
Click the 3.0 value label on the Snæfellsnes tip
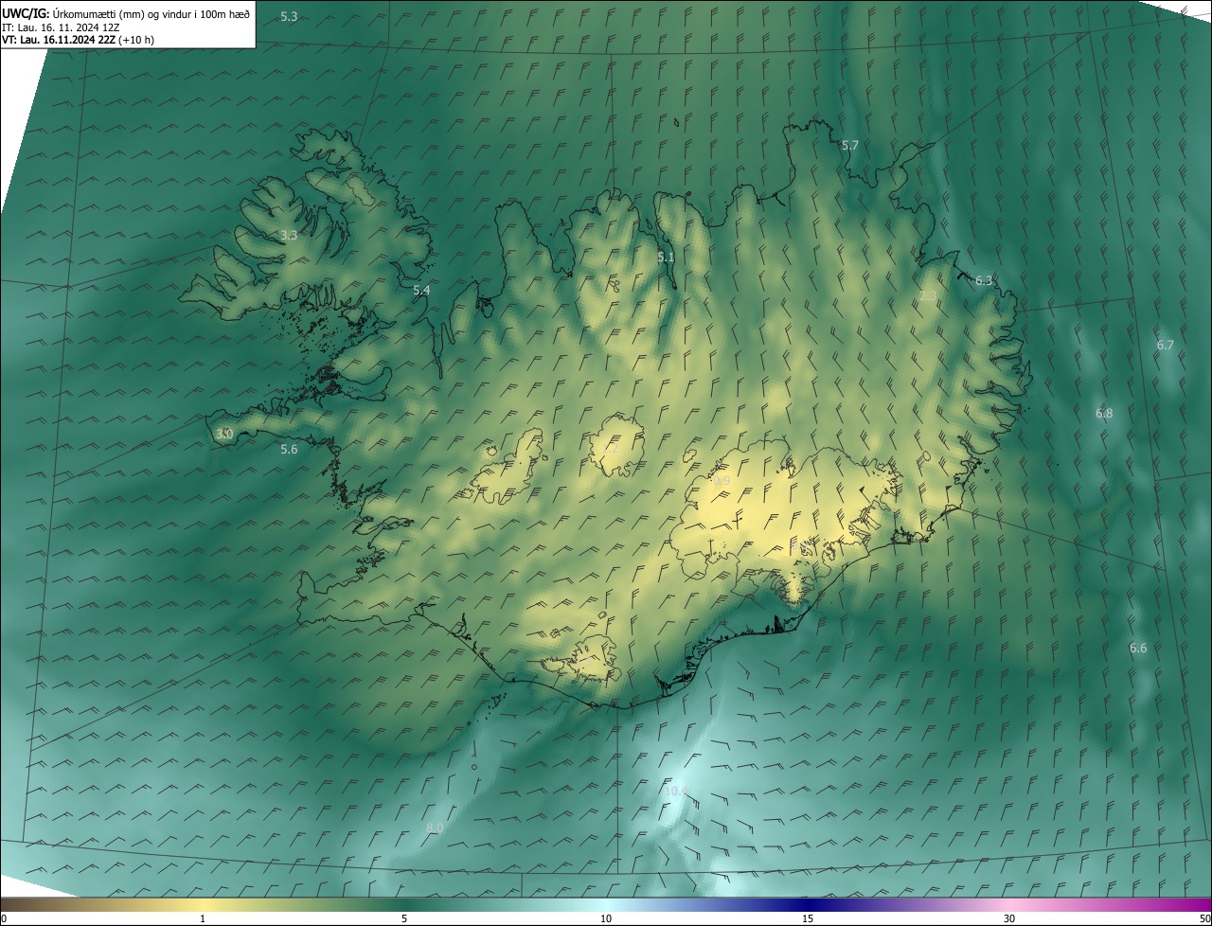click(x=224, y=434)
